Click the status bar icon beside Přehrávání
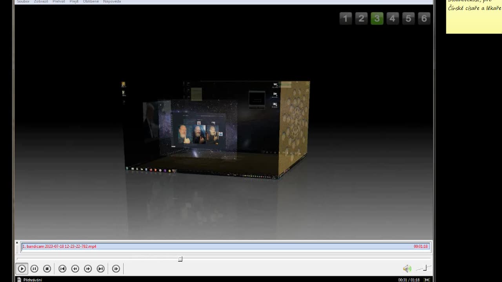Screen dimensions: 502x282 point(19,280)
